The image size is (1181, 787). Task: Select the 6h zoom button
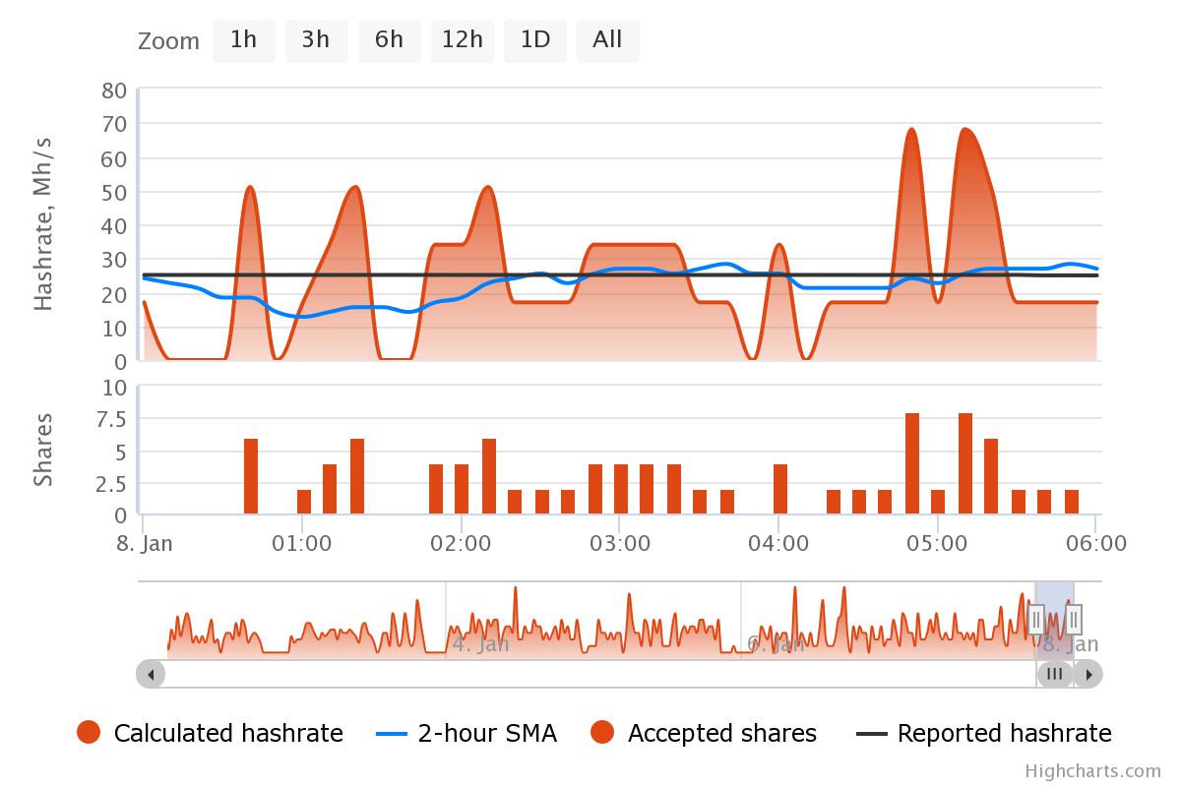pyautogui.click(x=389, y=40)
